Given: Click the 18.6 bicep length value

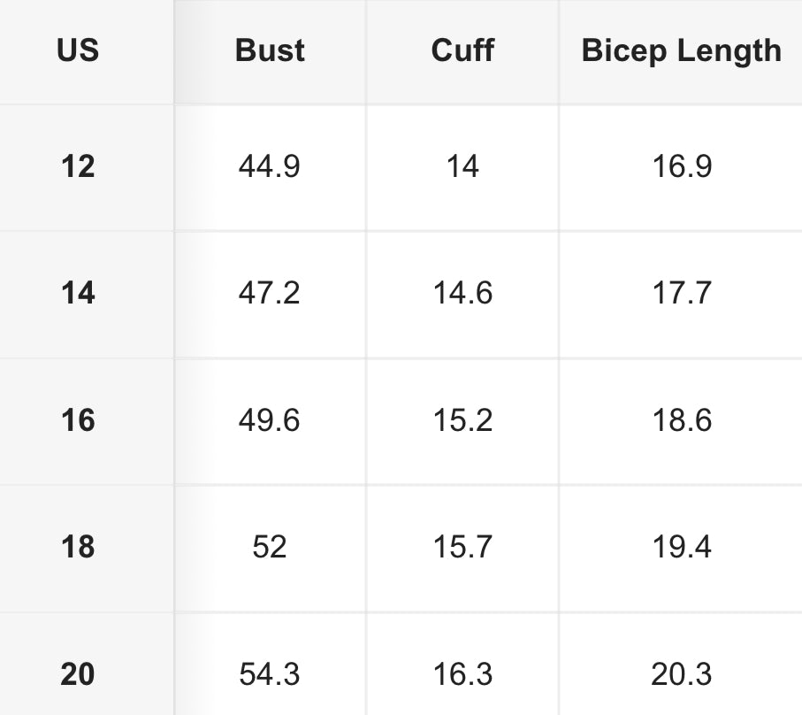Looking at the screenshot, I should coord(682,420).
